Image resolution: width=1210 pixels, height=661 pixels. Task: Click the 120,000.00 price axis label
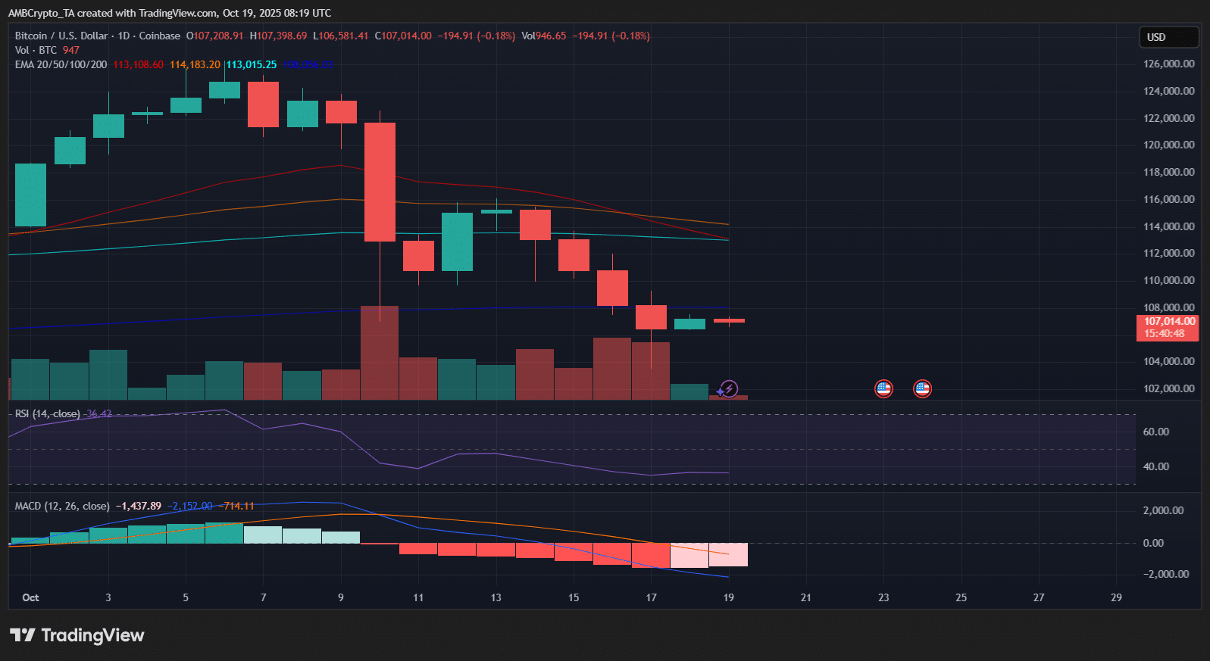[x=1168, y=145]
